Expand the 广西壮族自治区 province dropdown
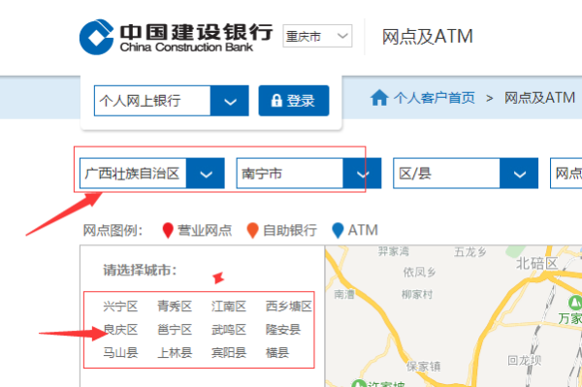Image resolution: width=582 pixels, height=387 pixels. point(206,174)
